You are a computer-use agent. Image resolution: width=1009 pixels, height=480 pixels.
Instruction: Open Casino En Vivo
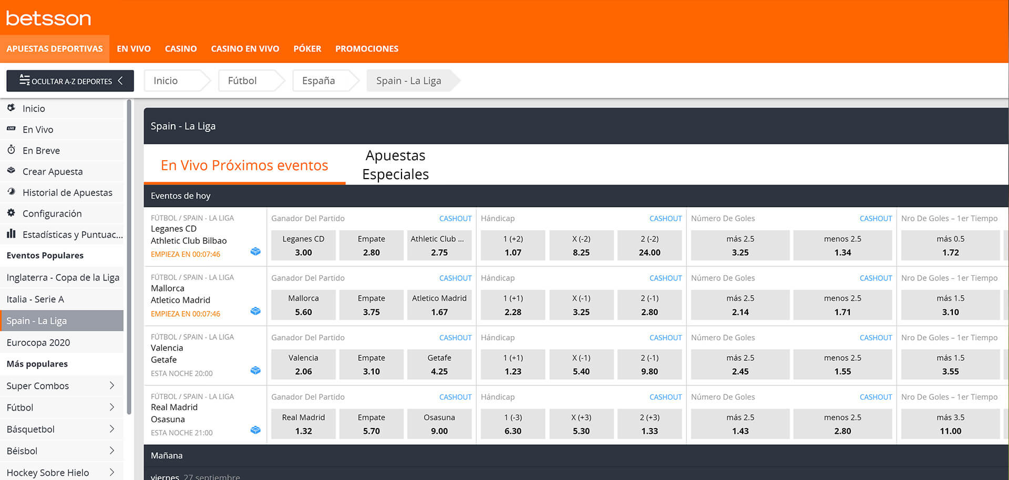coord(245,49)
